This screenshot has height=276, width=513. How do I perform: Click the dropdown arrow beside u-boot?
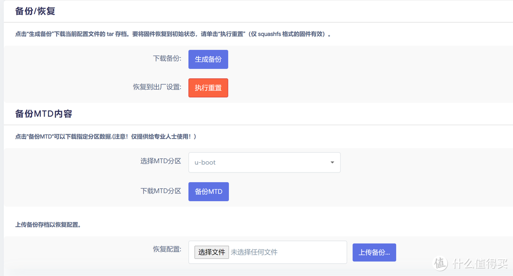click(x=332, y=162)
